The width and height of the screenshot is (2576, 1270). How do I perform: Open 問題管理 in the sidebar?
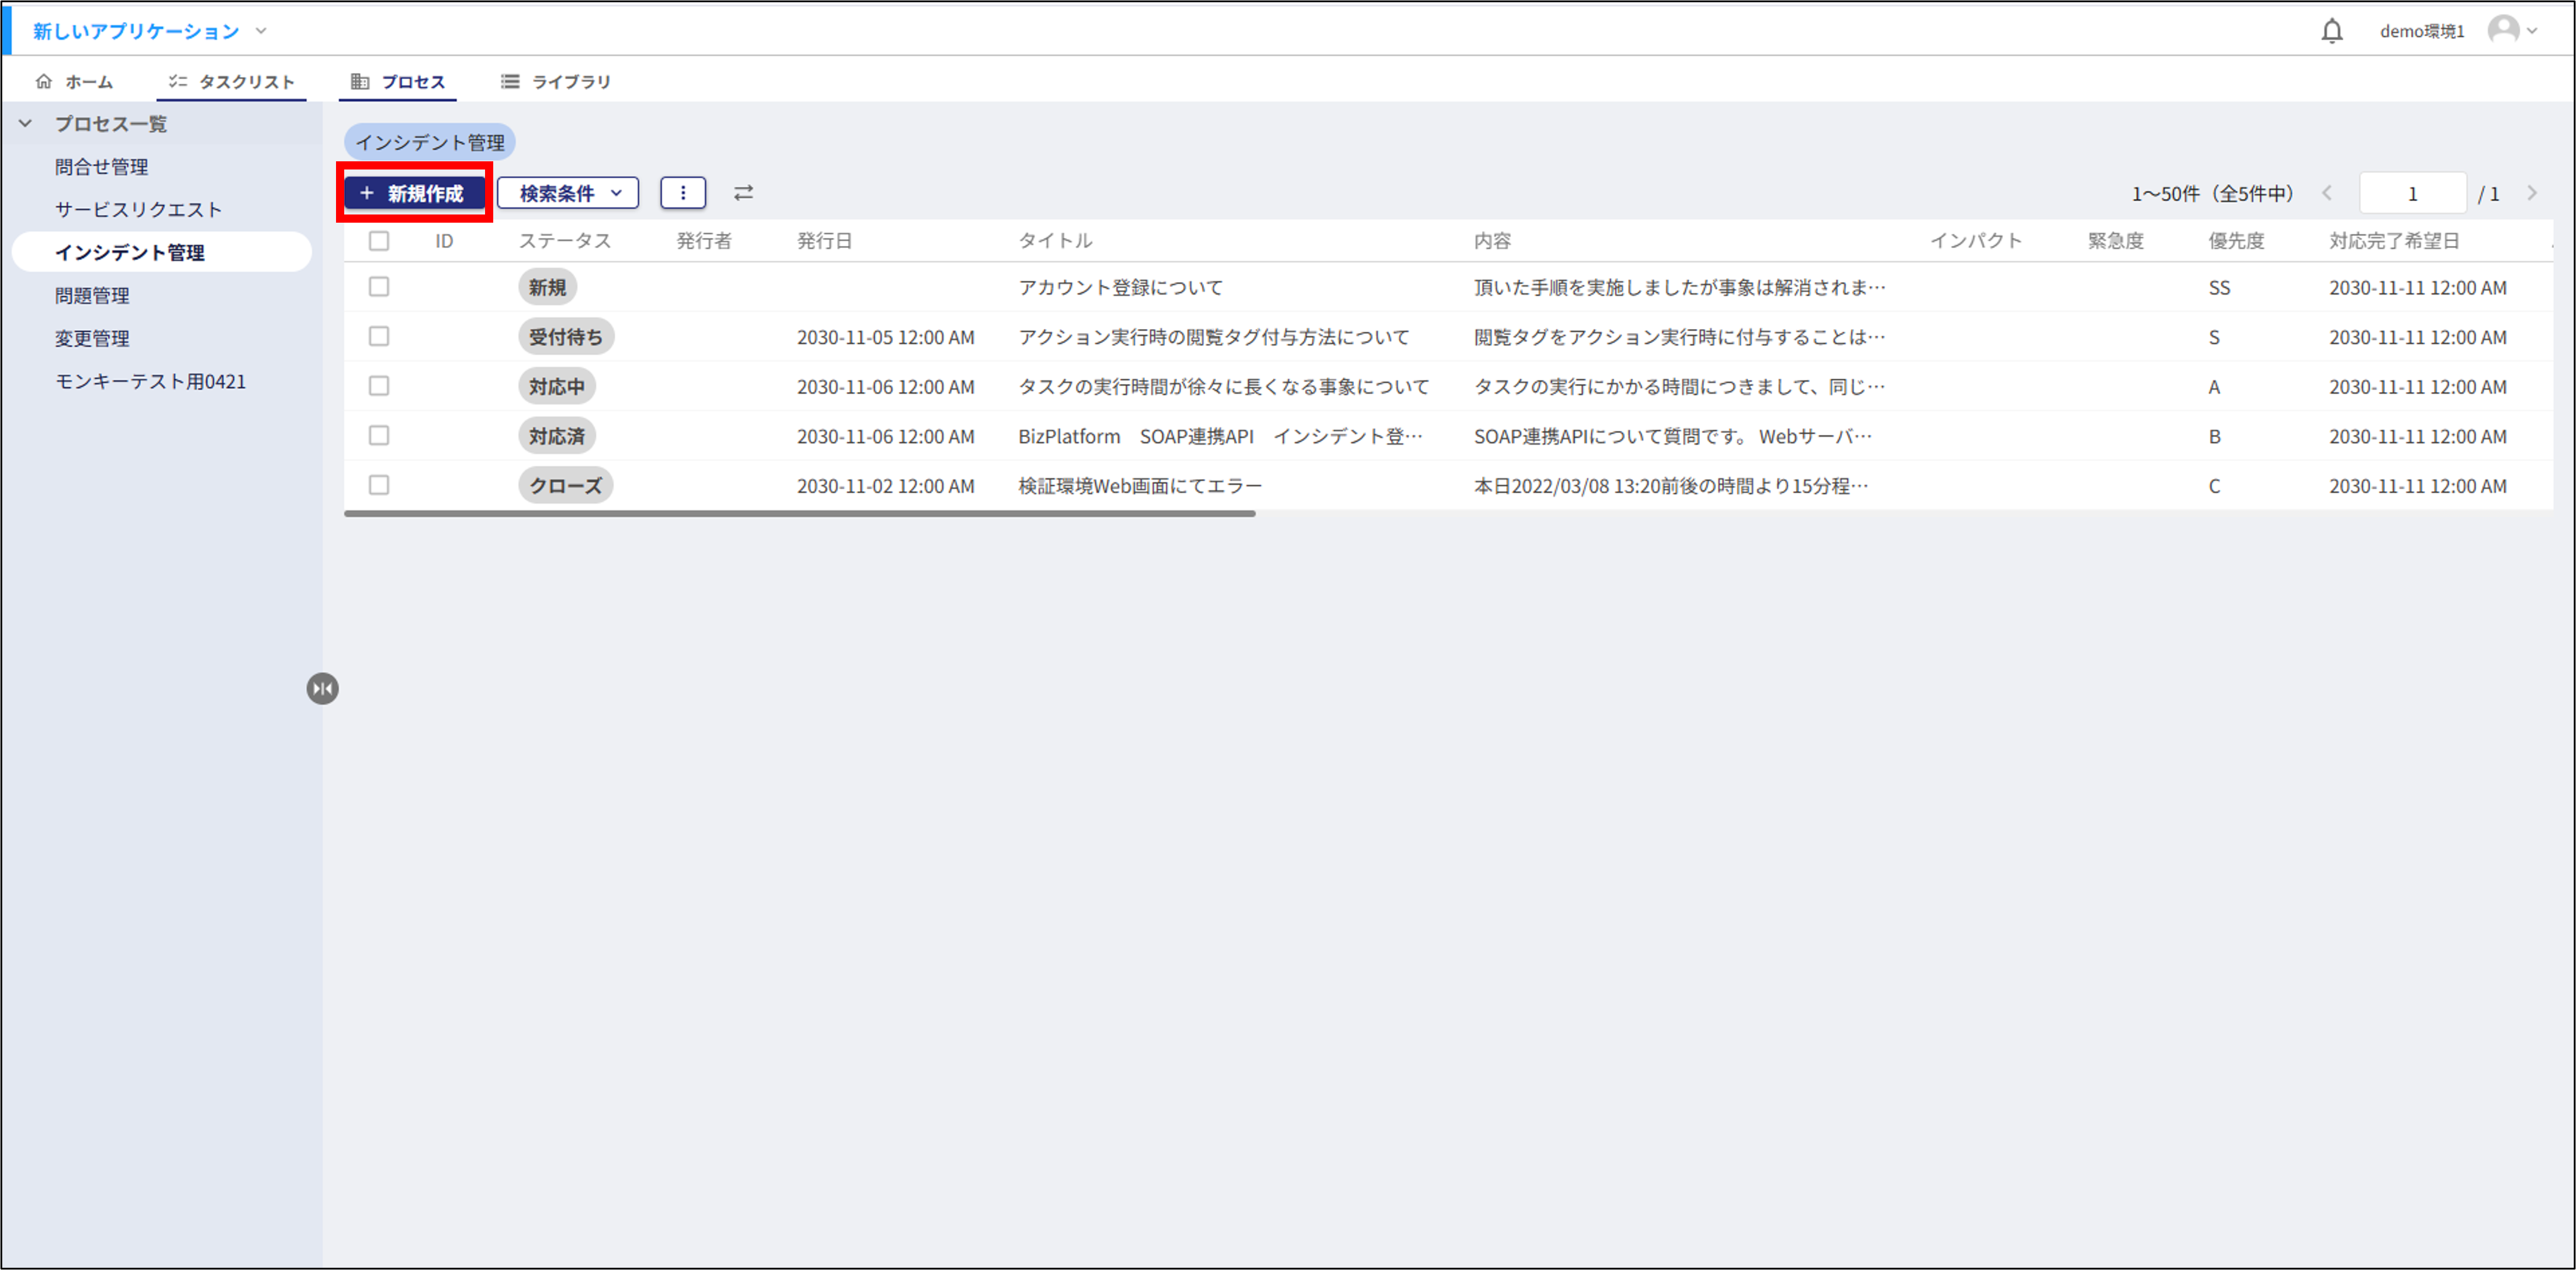click(92, 295)
